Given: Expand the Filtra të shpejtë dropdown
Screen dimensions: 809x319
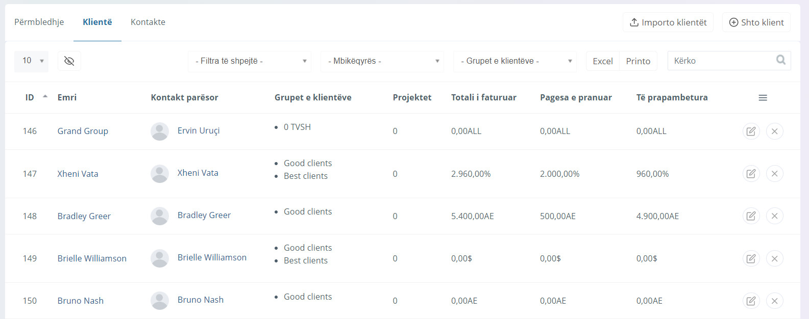Looking at the screenshot, I should click(x=250, y=61).
